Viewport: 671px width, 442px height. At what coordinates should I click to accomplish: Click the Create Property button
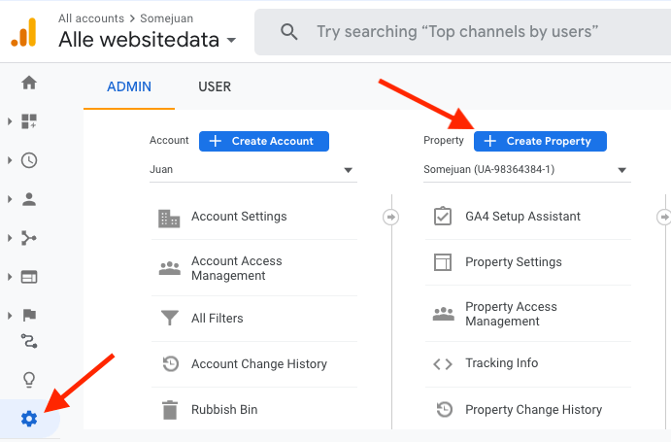click(x=540, y=141)
